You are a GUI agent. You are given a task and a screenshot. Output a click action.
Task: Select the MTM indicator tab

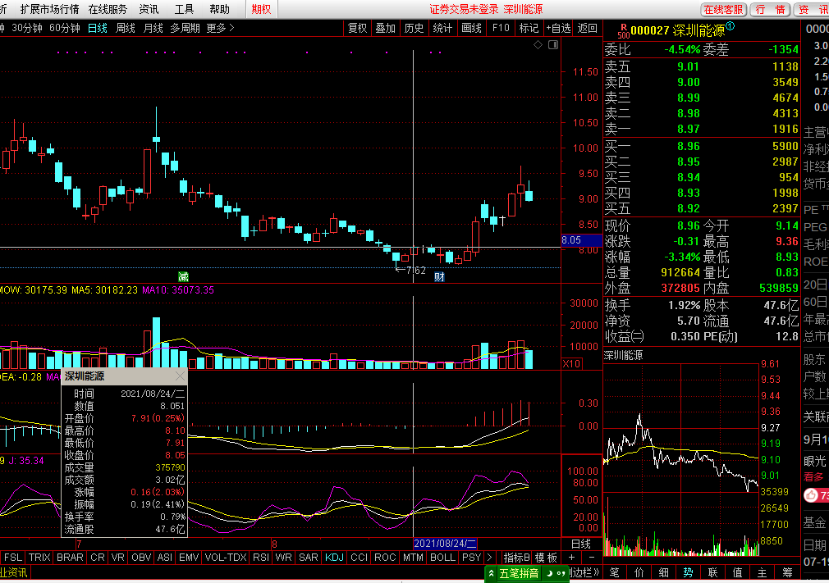click(x=413, y=557)
